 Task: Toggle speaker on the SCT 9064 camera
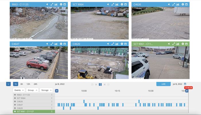(108, 4)
